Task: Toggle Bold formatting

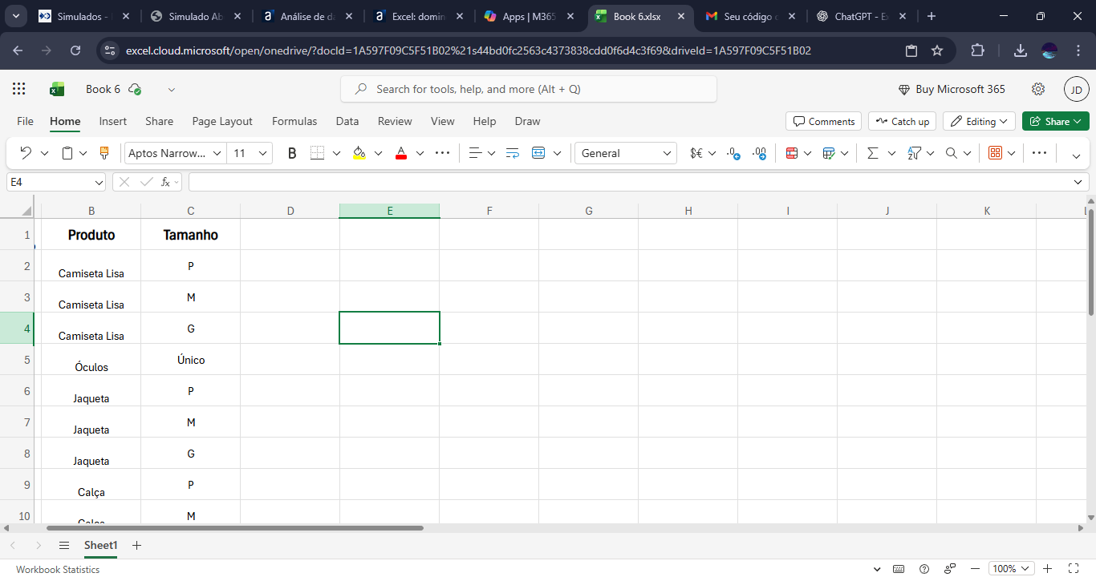Action: click(x=292, y=153)
